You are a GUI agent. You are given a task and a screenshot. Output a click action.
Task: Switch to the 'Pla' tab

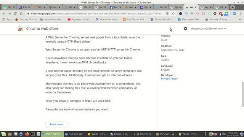coord(85,7)
